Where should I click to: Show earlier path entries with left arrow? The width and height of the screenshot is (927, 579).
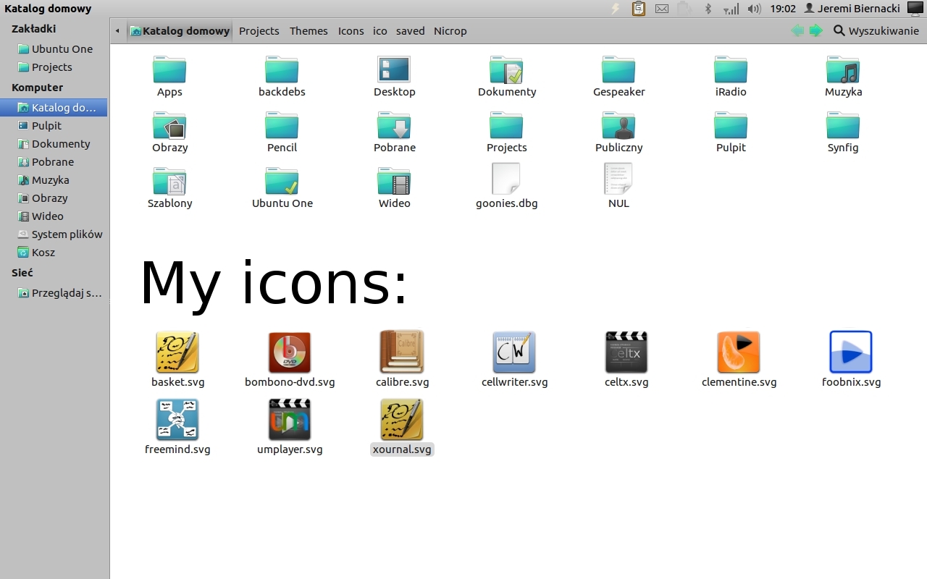pos(117,31)
